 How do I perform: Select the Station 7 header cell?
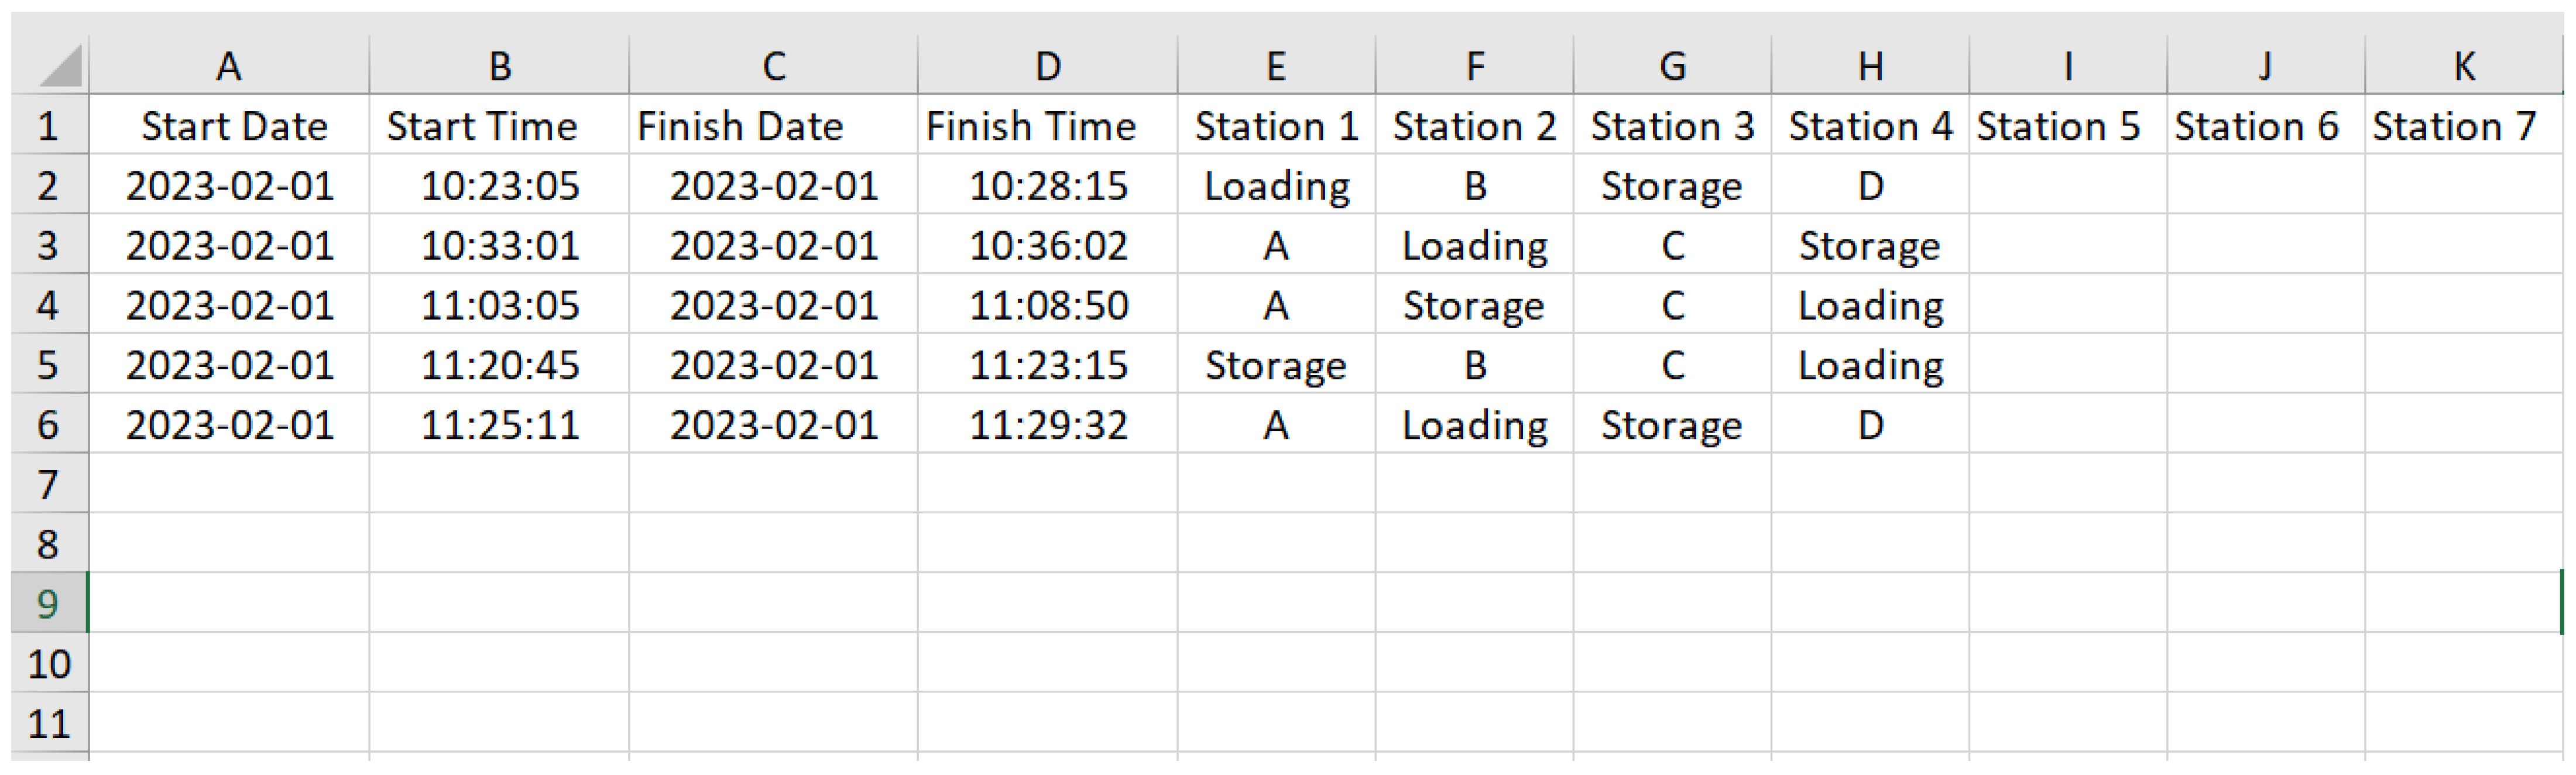pyautogui.click(x=2454, y=127)
